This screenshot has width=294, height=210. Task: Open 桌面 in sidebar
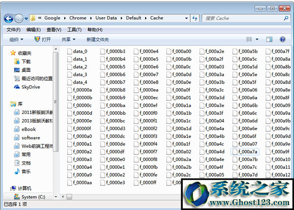tap(23, 70)
